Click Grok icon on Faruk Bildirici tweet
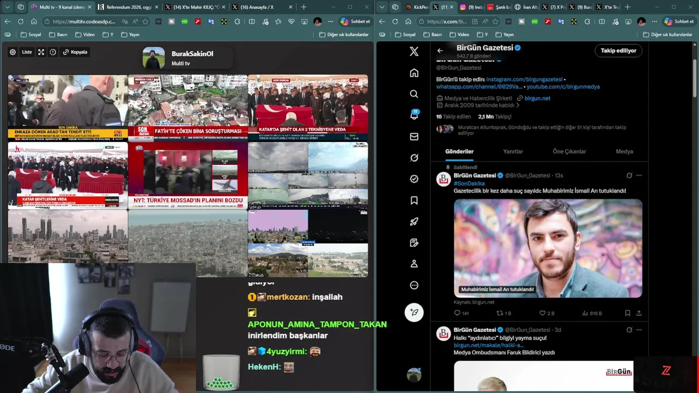This screenshot has height=393, width=699. pyautogui.click(x=629, y=330)
